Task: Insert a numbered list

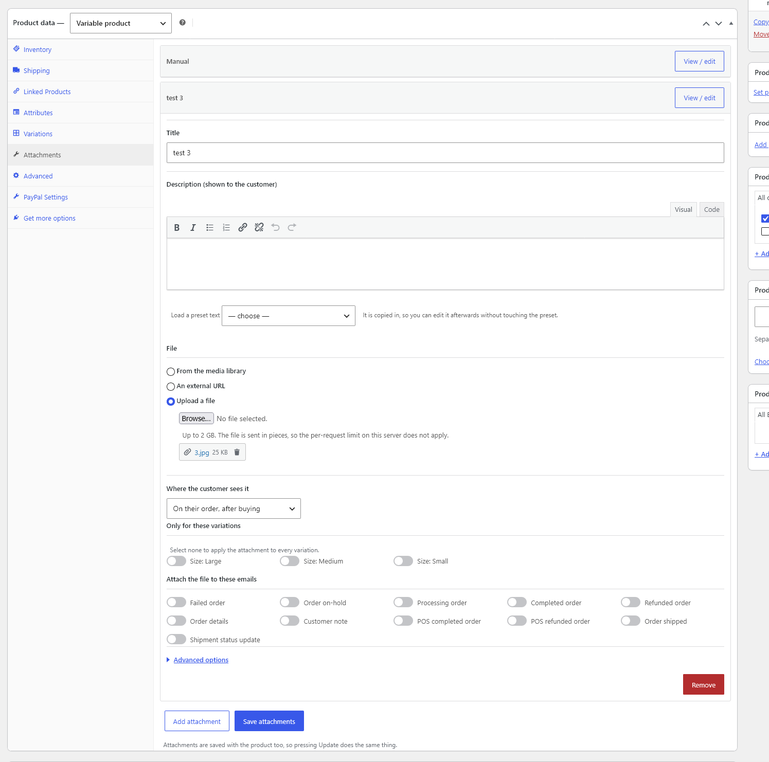Action: coord(226,227)
